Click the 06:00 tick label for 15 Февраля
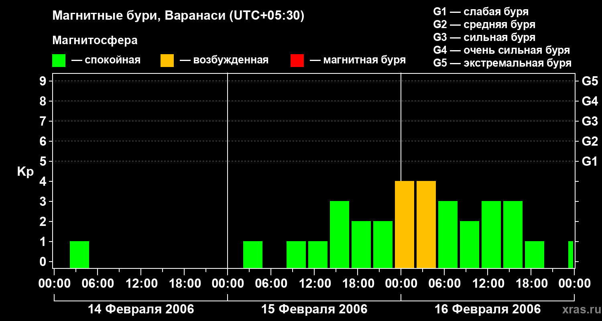Screen dimensions: 602x321 click(271, 284)
